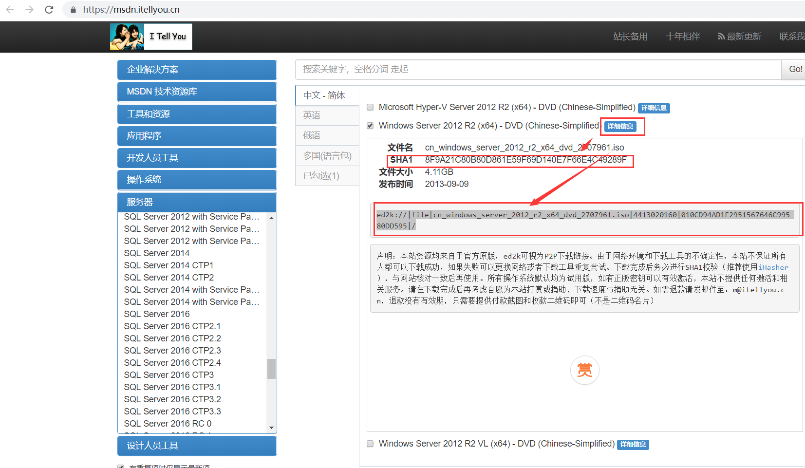Viewport: 805px width, 468px height.
Task: Click the server list scrollbar thumb
Action: click(x=271, y=369)
